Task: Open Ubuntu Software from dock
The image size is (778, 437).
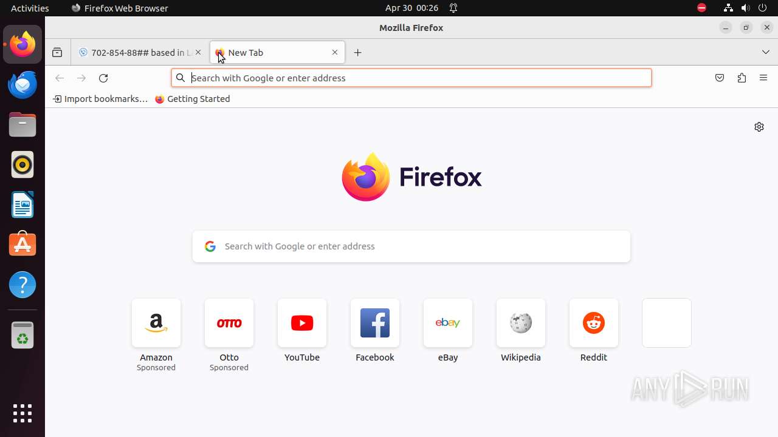Action: tap(22, 245)
